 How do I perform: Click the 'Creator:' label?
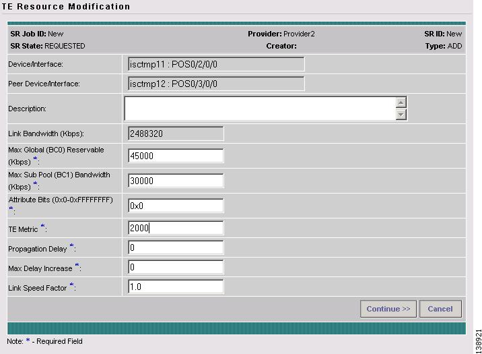pyautogui.click(x=281, y=46)
